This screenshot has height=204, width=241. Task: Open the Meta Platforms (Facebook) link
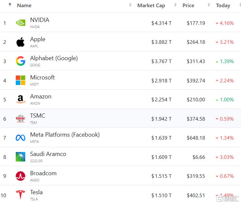[x=65, y=135]
